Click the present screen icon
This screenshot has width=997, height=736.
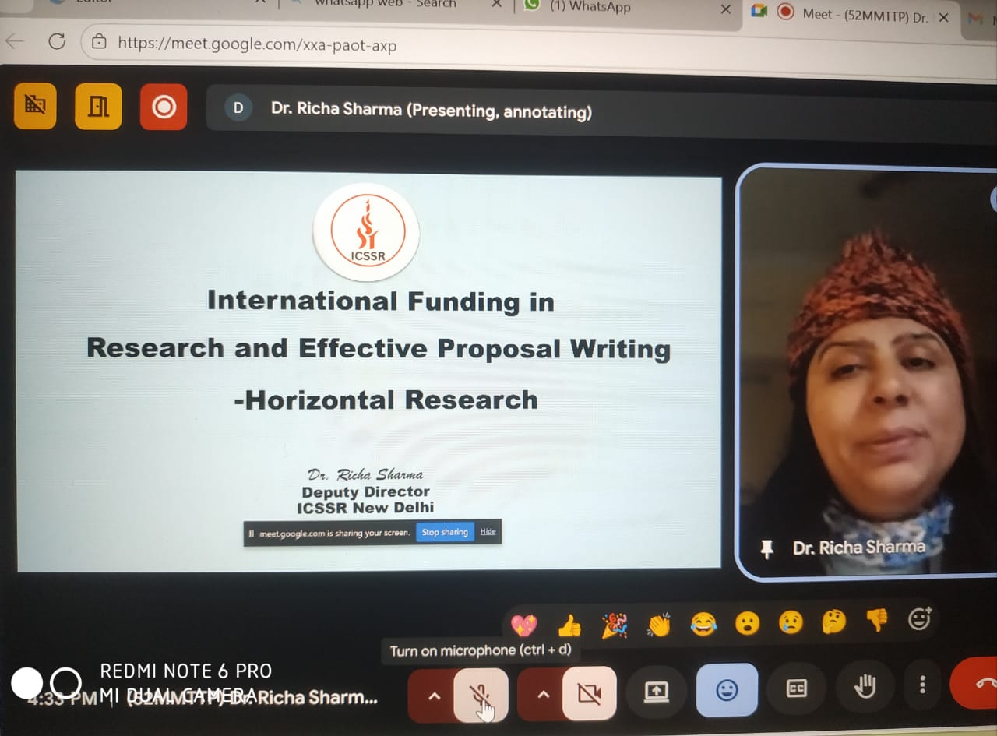(x=656, y=691)
